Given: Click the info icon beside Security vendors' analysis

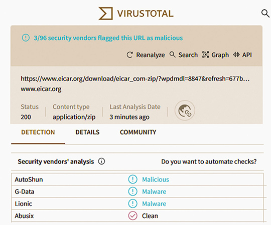Looking at the screenshot, I should (x=101, y=161).
